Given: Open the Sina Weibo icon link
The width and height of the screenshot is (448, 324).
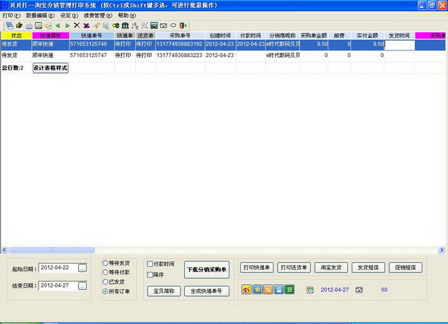Looking at the screenshot, I should [246, 290].
